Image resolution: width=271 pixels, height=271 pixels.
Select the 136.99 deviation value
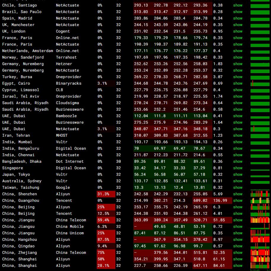(x=220, y=201)
